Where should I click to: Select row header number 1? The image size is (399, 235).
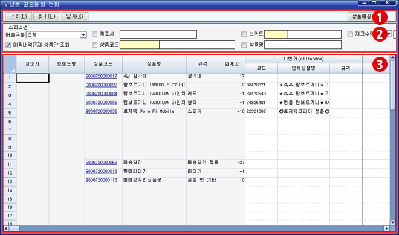pyautogui.click(x=10, y=78)
